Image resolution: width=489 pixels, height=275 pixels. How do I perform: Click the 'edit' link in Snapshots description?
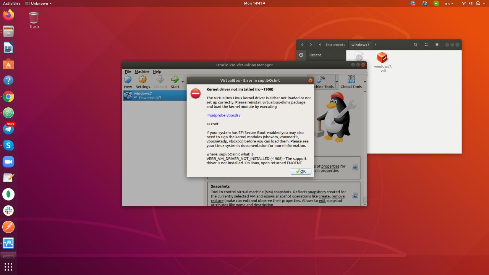click(322, 201)
